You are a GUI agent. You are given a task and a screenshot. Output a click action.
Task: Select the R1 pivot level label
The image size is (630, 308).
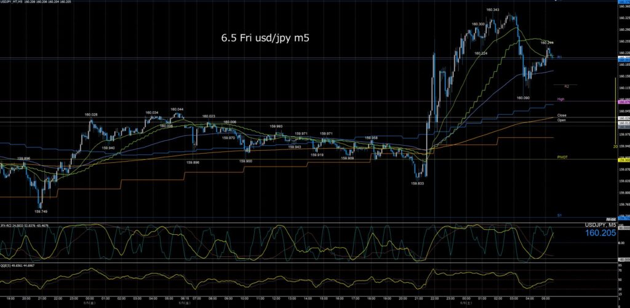(x=559, y=57)
